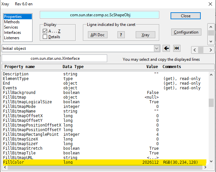Click the property list scroll-down arrow
This screenshot has width=216, height=172.
(211, 161)
